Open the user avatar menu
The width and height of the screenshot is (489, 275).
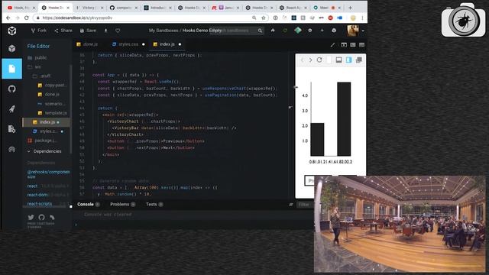pos(353,31)
